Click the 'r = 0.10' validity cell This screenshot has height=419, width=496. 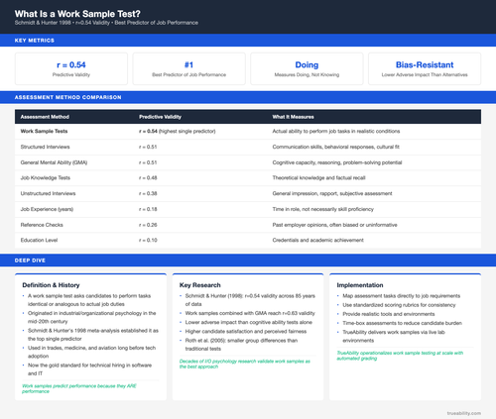click(148, 241)
